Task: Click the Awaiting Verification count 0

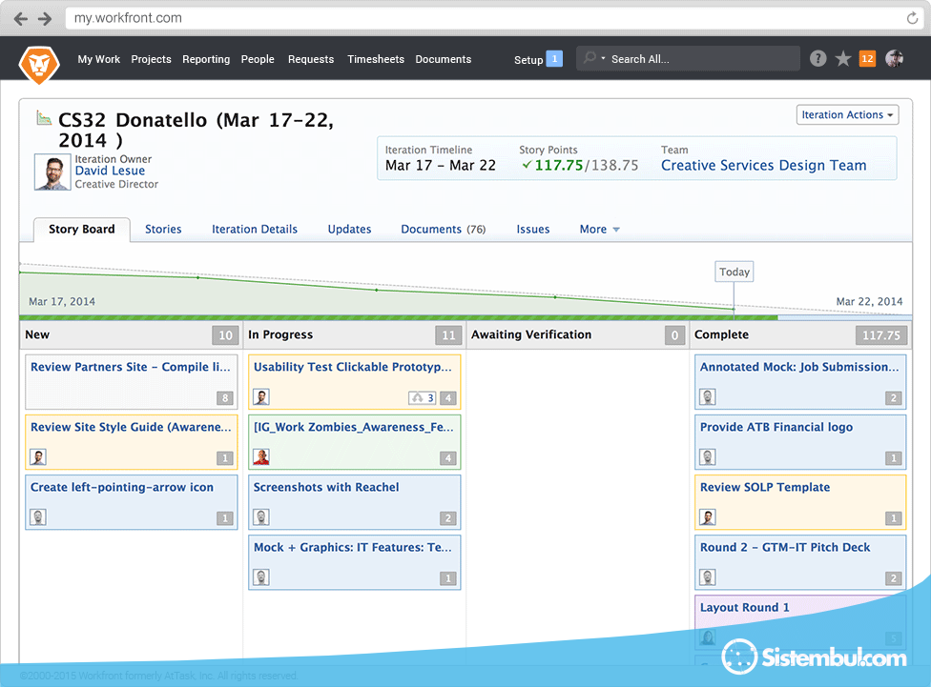Action: click(674, 335)
